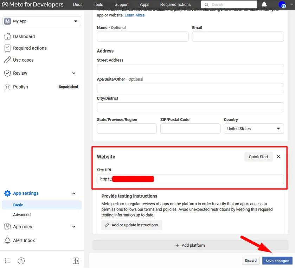Click inside the Site URL field
Image resolution: width=295 pixels, height=268 pixels.
point(193,179)
